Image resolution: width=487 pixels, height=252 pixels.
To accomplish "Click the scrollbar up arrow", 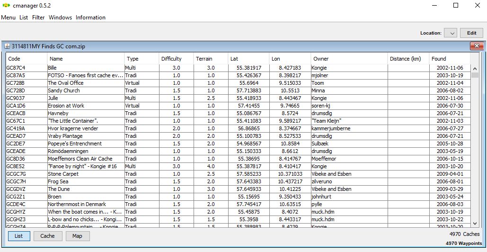I will [x=475, y=69].
